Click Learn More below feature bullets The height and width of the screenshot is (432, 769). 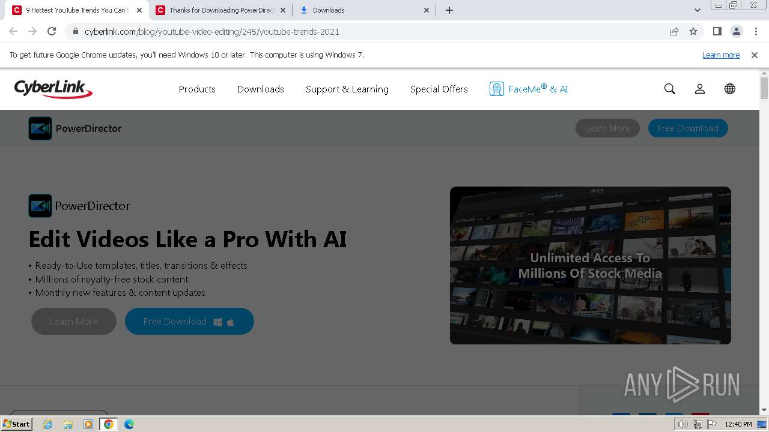click(x=74, y=322)
